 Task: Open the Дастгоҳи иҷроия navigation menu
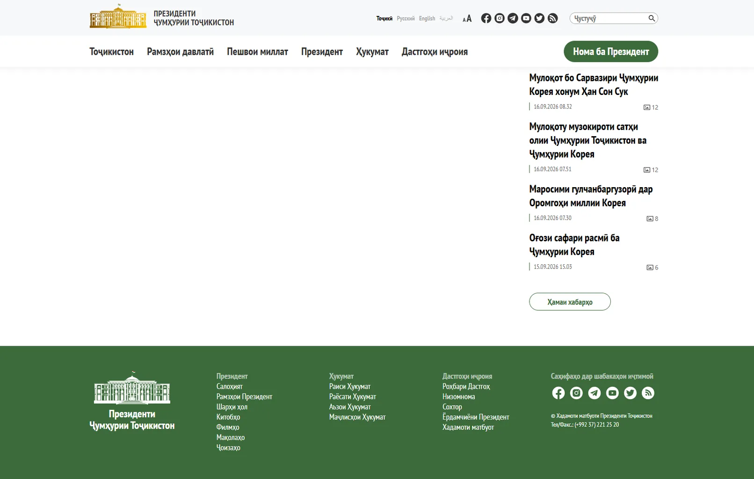(435, 51)
